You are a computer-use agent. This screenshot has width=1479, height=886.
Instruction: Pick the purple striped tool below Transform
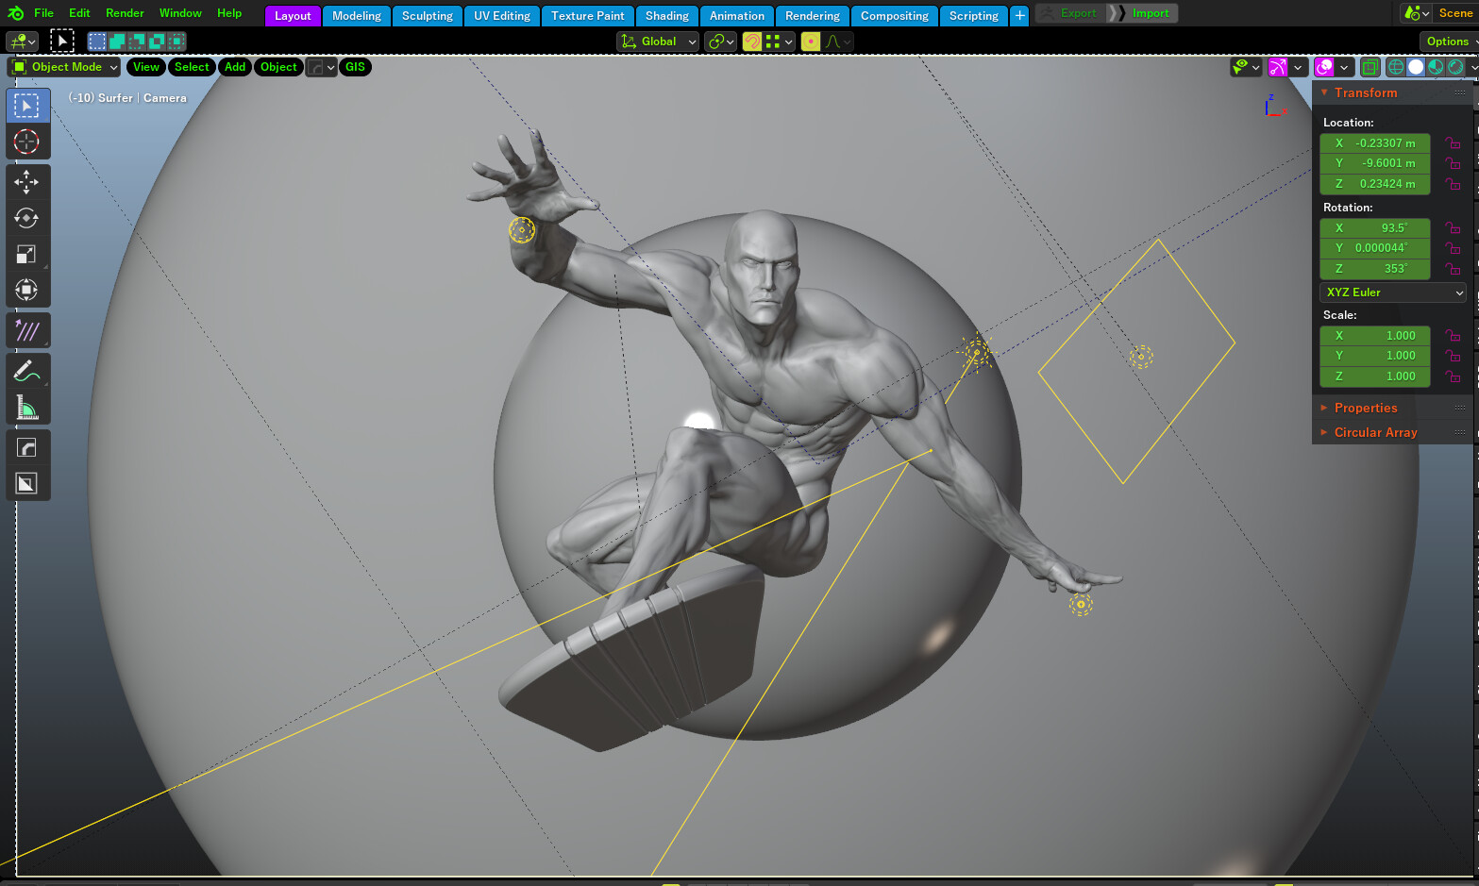point(26,330)
